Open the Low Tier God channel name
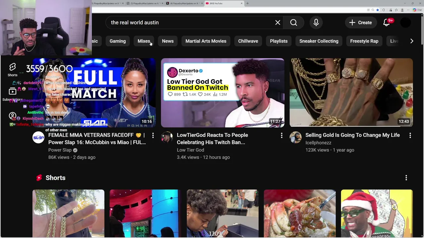Viewport: 424px width, 238px height. click(190, 150)
